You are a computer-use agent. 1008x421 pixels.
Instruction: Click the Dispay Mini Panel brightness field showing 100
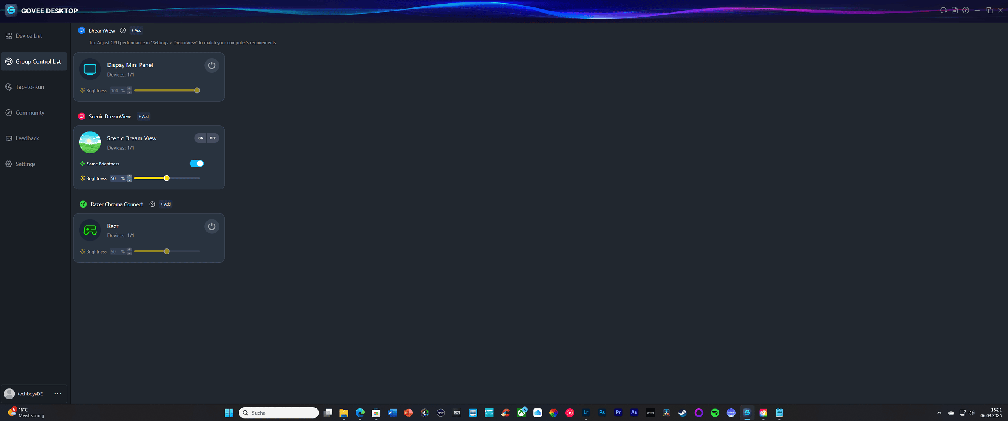(118, 90)
